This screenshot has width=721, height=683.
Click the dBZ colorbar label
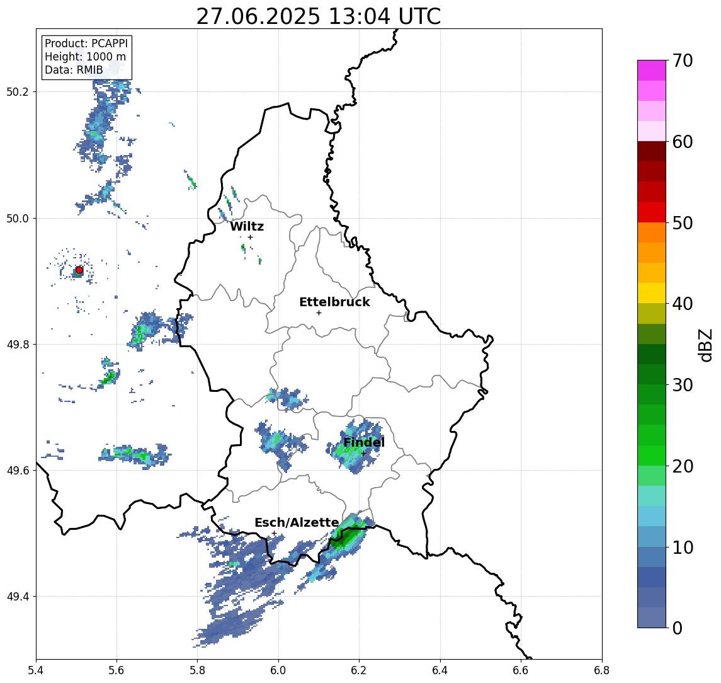pyautogui.click(x=705, y=345)
